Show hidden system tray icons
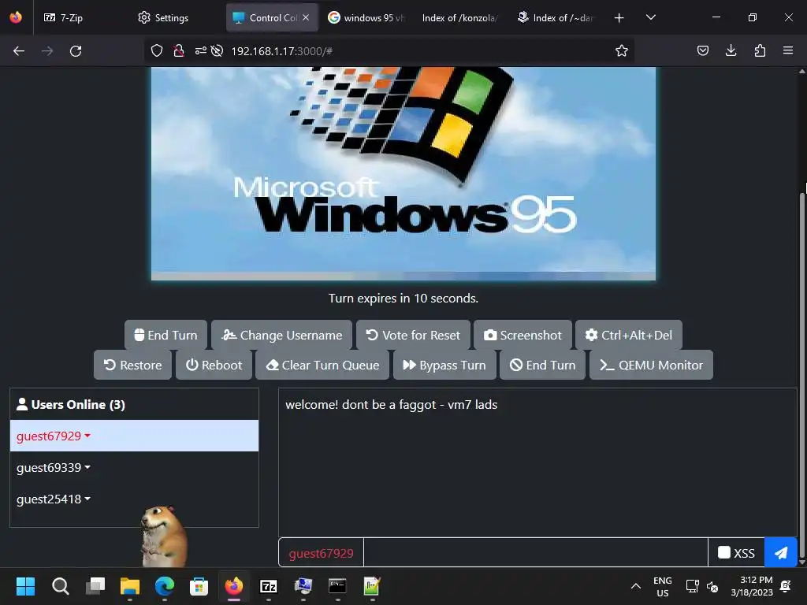807x605 pixels. pos(636,586)
